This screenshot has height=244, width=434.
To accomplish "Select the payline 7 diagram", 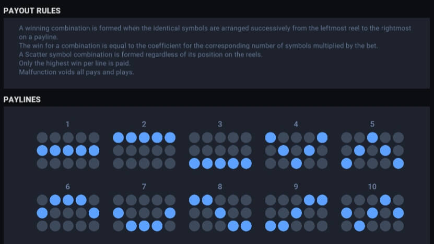I will (x=144, y=213).
